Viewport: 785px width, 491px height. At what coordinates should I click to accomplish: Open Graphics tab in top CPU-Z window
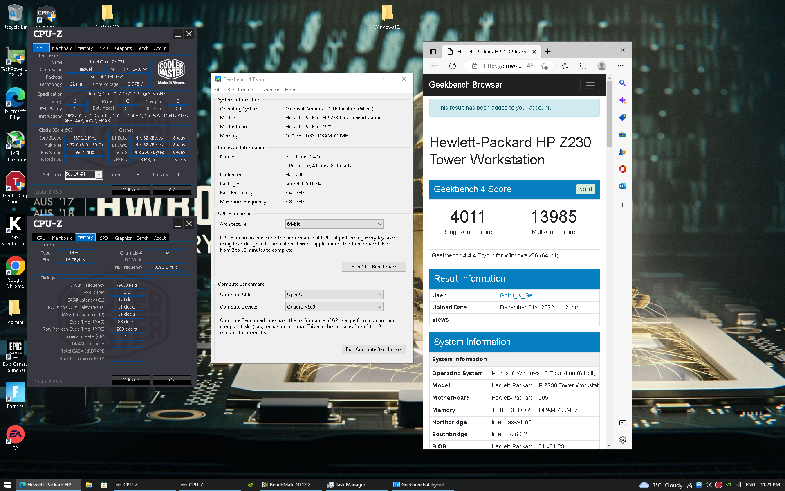point(123,48)
